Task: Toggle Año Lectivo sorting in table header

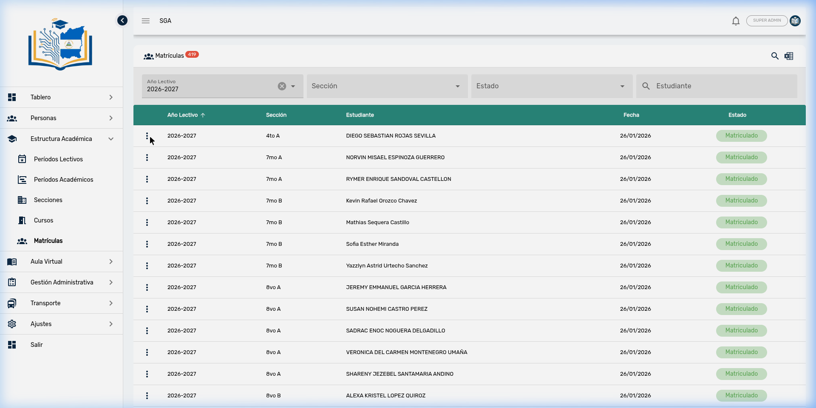Action: pos(186,115)
